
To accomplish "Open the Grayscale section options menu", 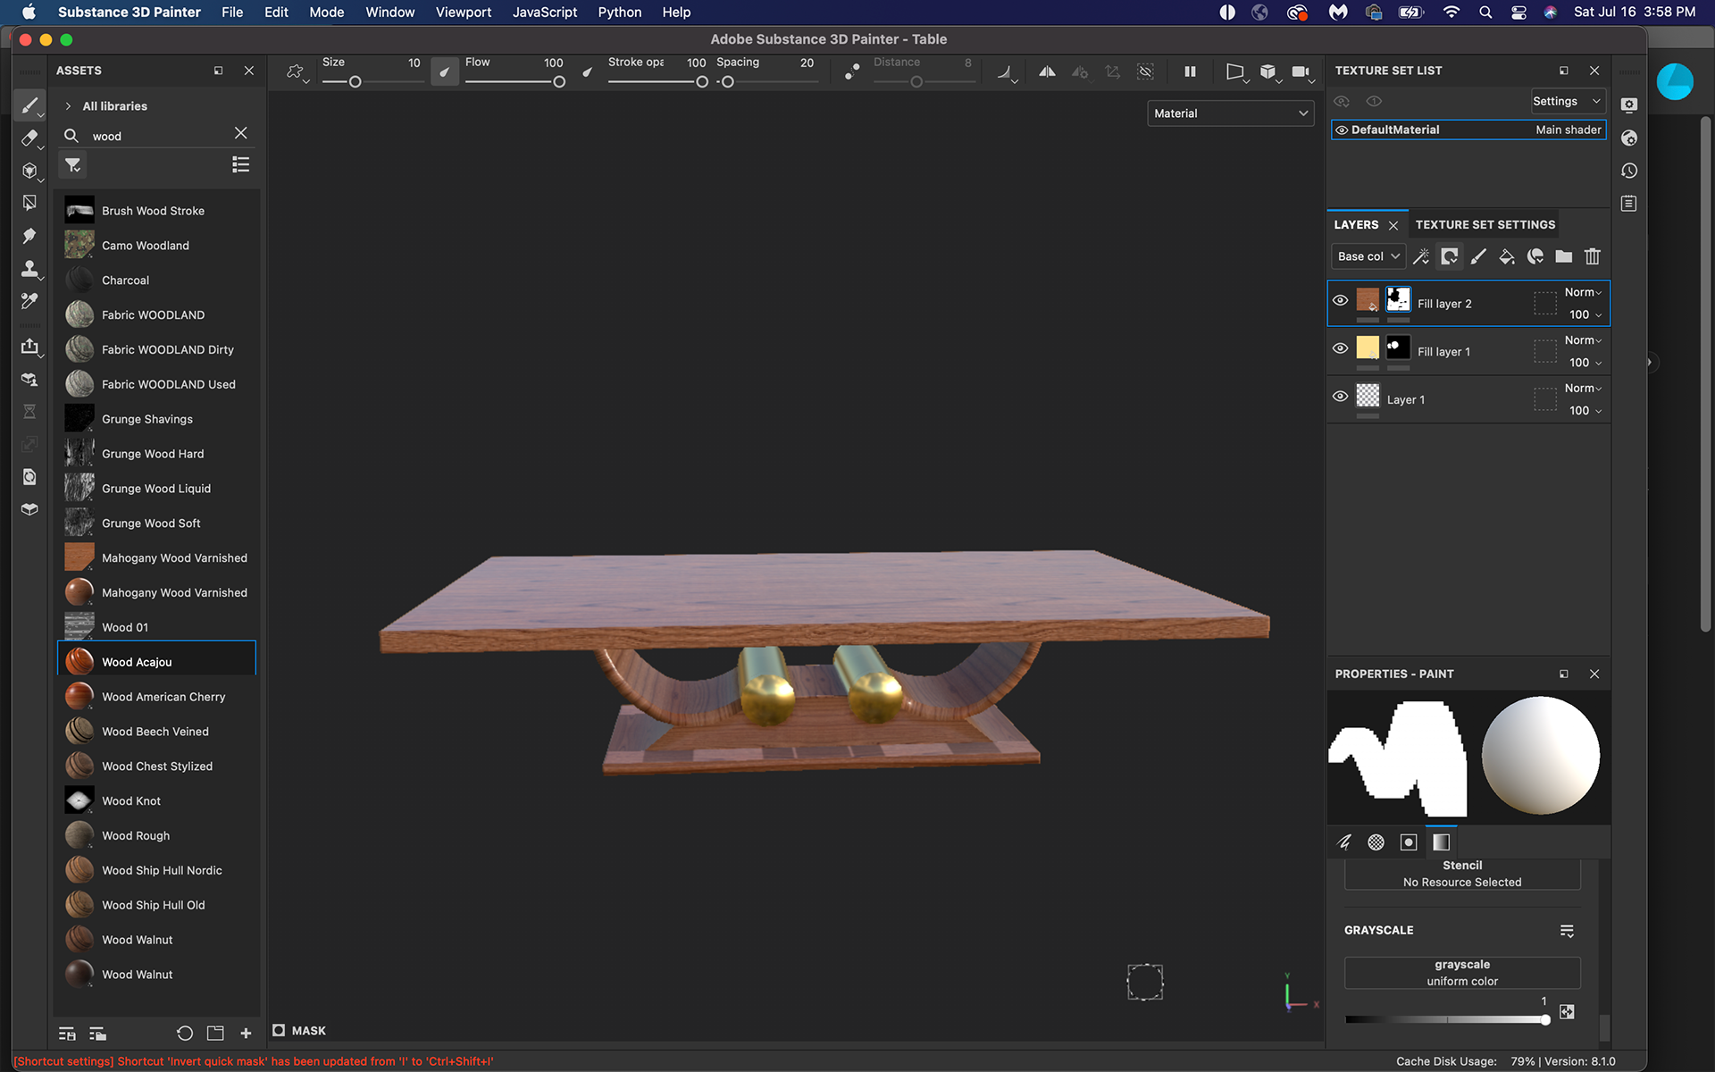I will click(x=1567, y=931).
